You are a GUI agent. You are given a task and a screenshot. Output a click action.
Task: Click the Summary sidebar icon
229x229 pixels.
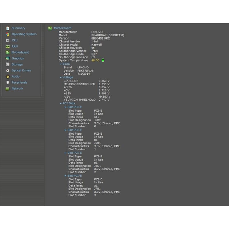(x=8, y=28)
